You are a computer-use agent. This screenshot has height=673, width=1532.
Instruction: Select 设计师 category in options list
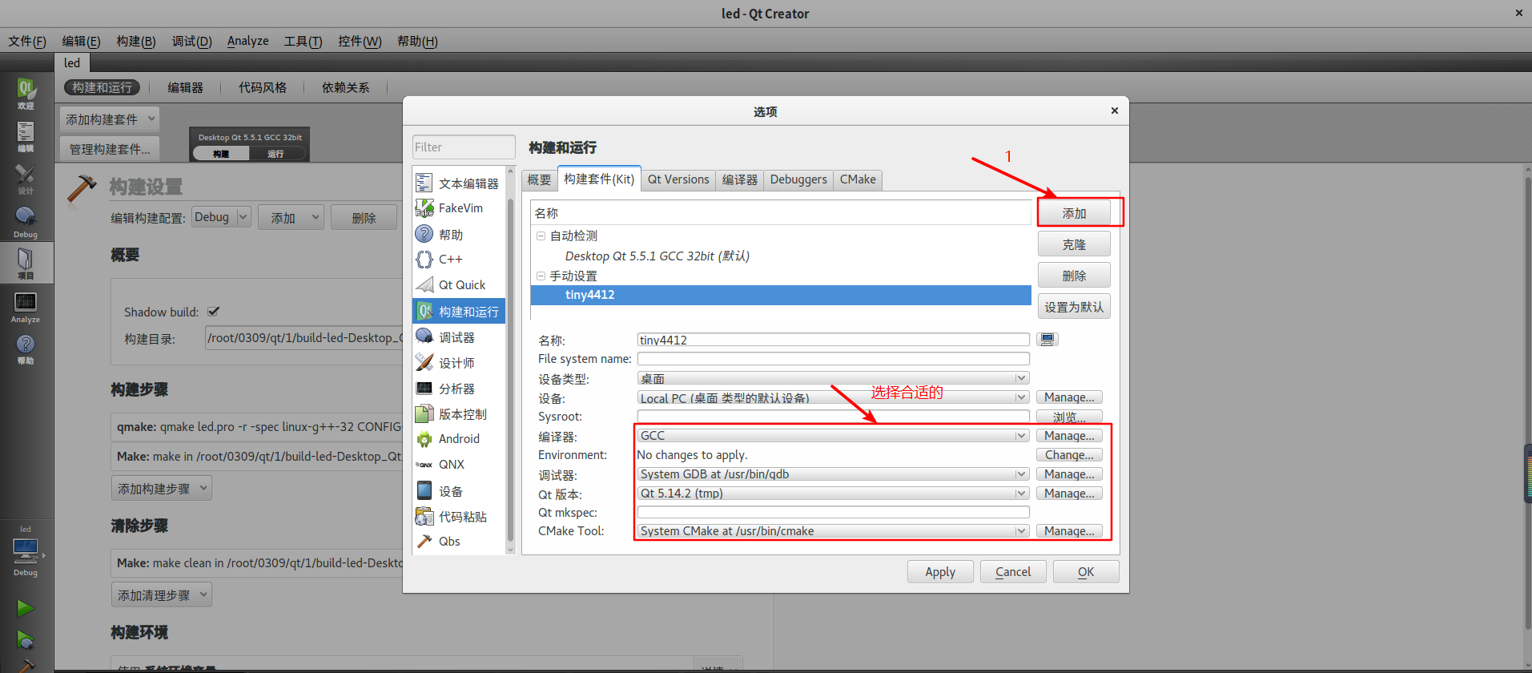tap(458, 363)
